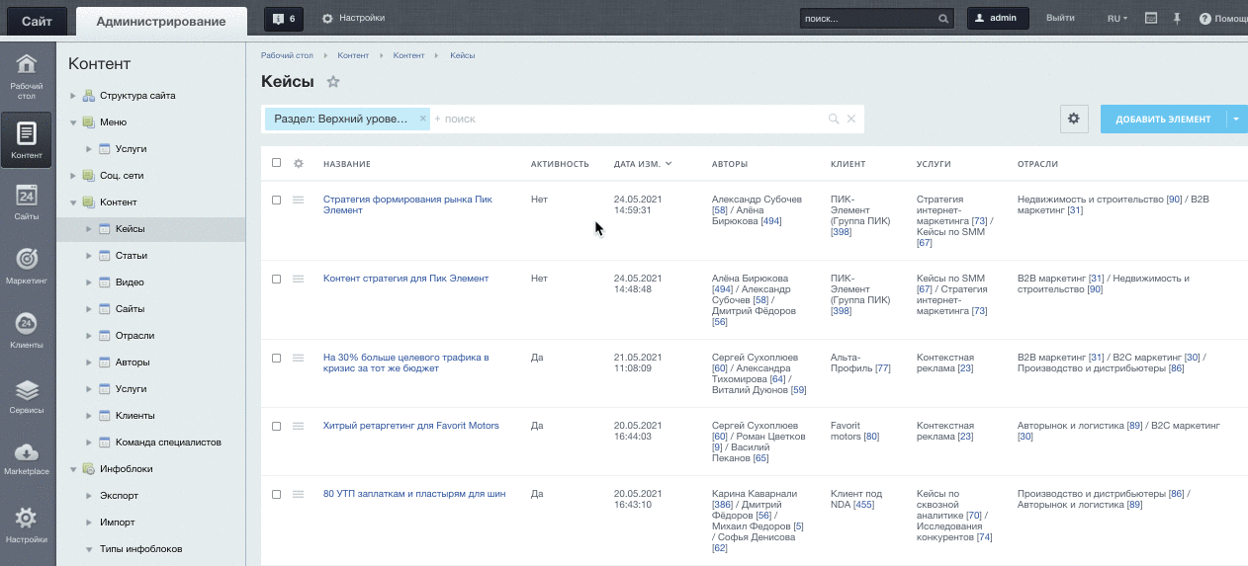
Task: Open link 80 УТП заплаткам и пластырям для шин
Action: pos(414,494)
